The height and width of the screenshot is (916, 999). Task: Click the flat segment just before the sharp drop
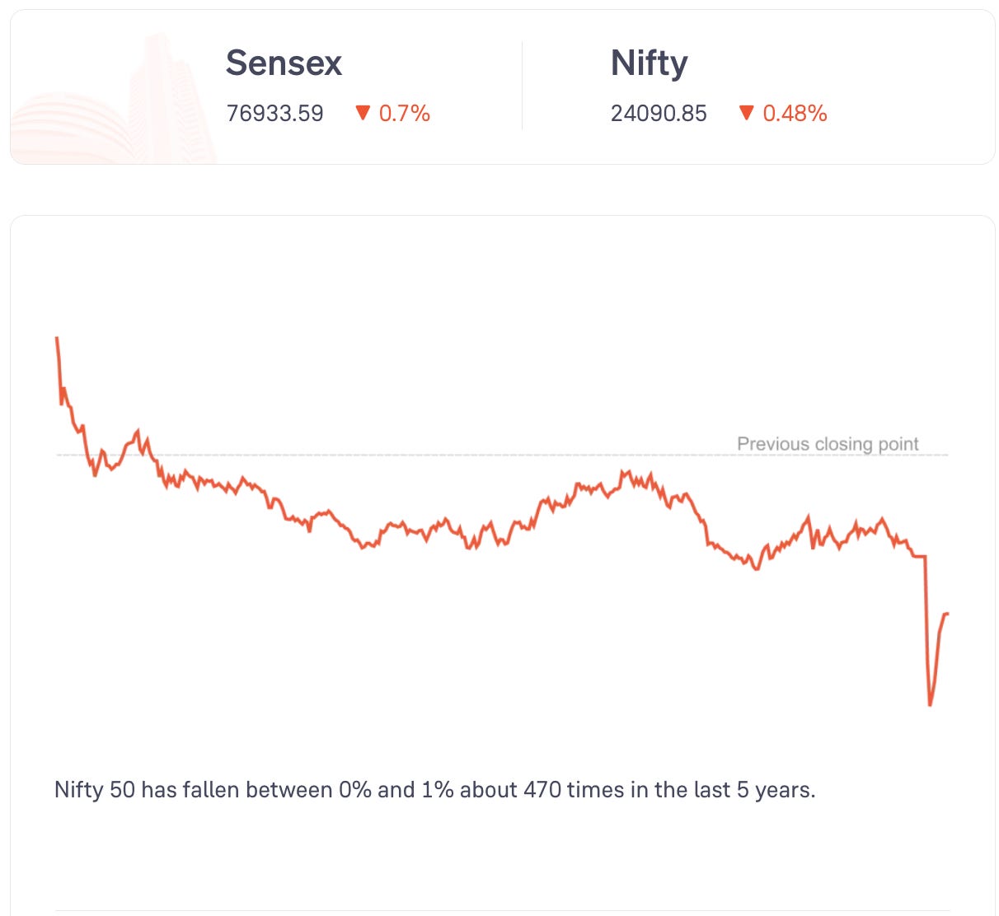point(918,557)
